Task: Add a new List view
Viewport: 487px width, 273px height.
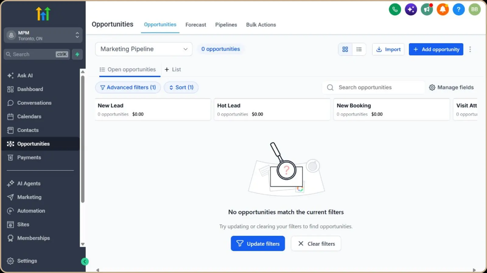Action: click(x=173, y=69)
